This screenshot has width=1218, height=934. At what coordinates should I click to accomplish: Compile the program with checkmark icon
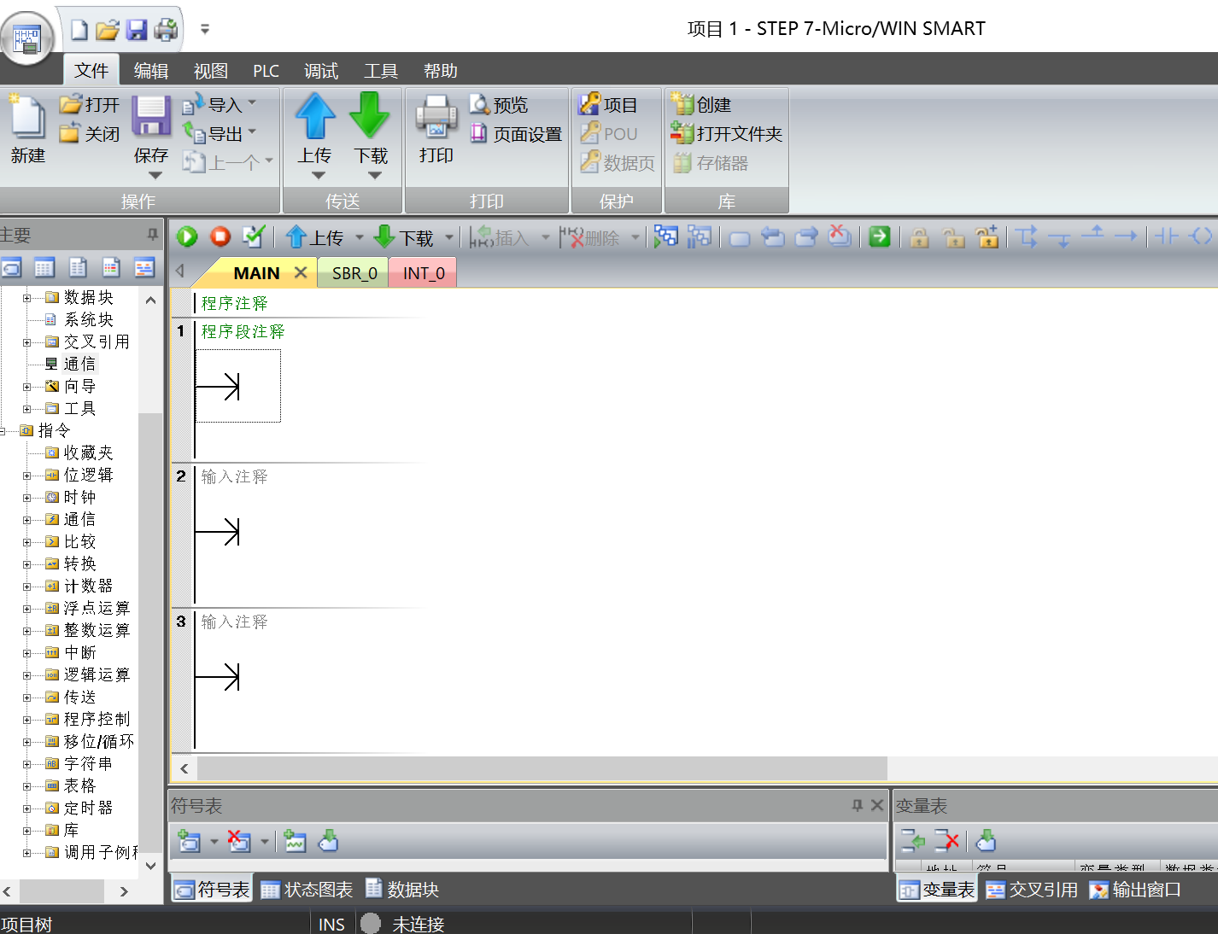point(254,236)
